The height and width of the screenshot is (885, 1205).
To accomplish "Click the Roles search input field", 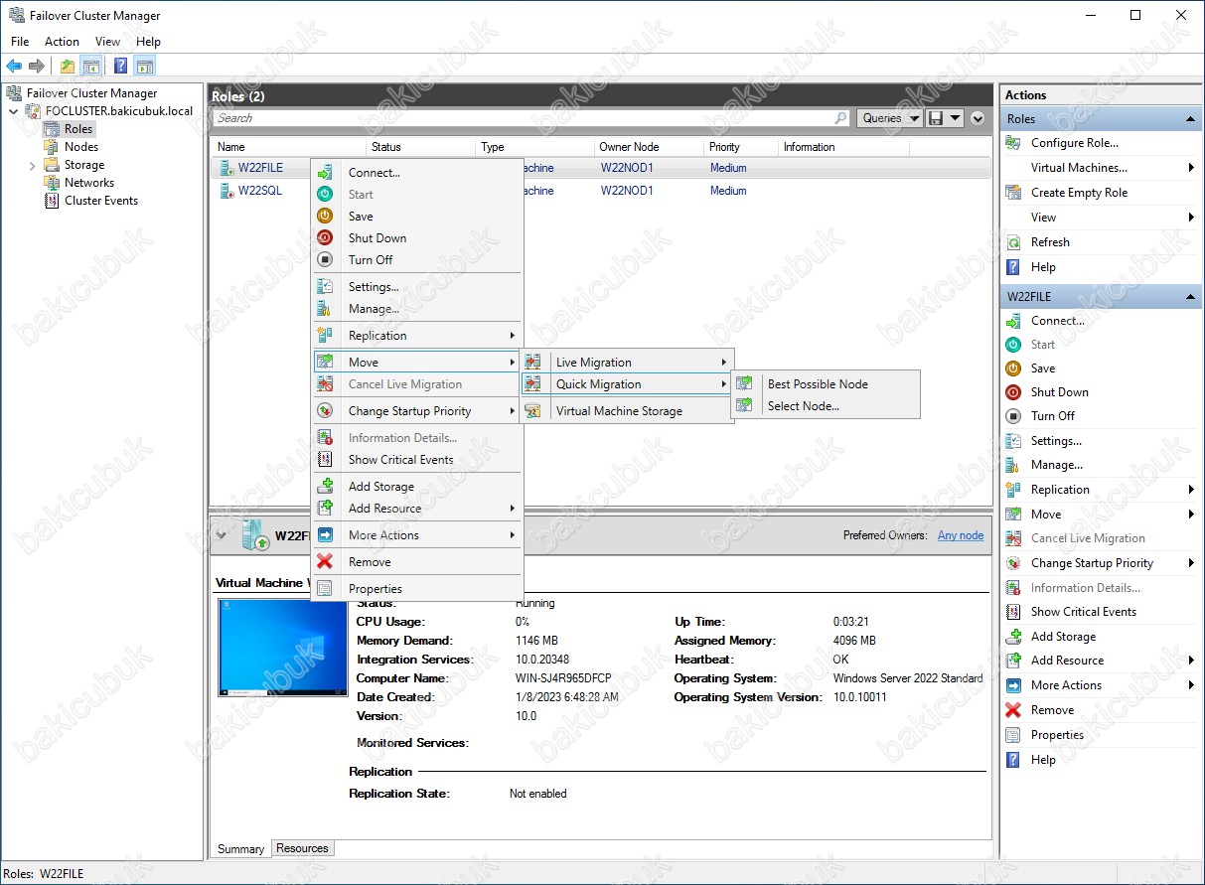I will pyautogui.click(x=523, y=118).
